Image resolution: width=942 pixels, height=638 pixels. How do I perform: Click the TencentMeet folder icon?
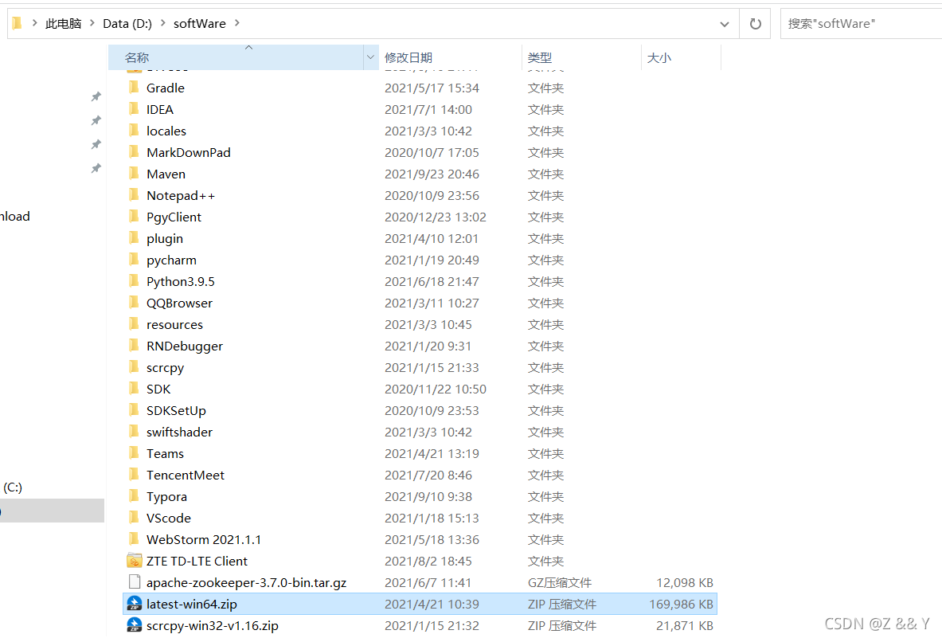coord(134,476)
